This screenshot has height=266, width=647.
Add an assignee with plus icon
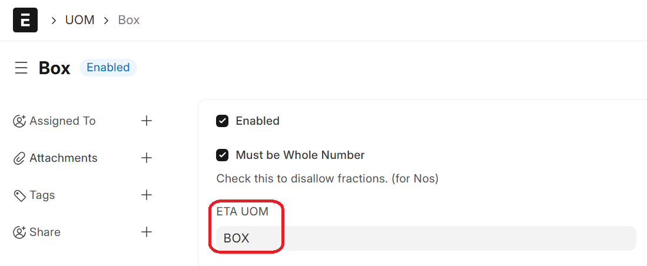pyautogui.click(x=147, y=121)
